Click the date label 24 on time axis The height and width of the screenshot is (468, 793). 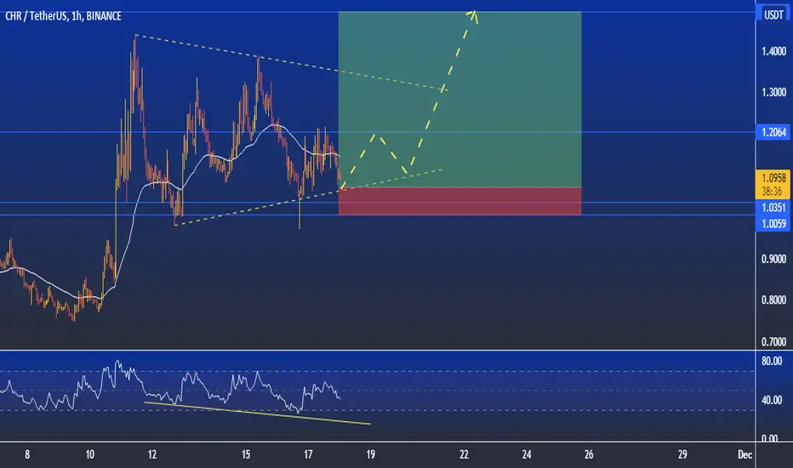tap(527, 454)
